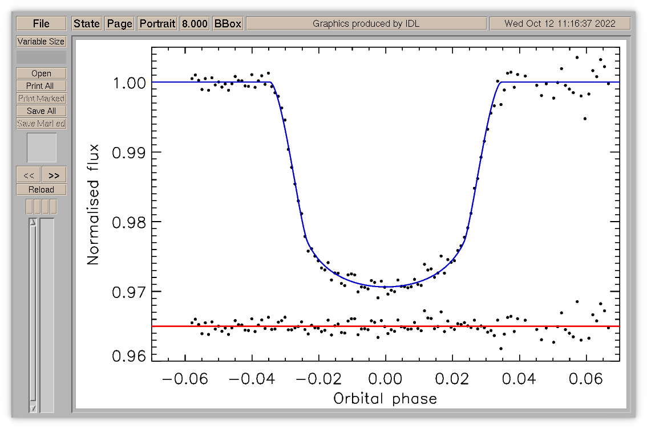
Task: Click the scrollbar down arrow
Action: (33, 408)
